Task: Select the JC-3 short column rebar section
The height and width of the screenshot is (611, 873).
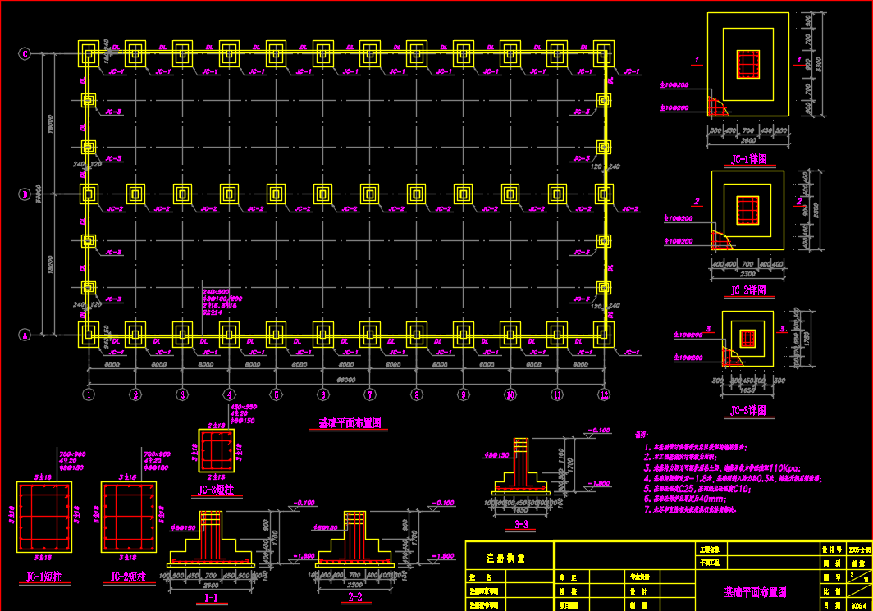Action: click(217, 450)
